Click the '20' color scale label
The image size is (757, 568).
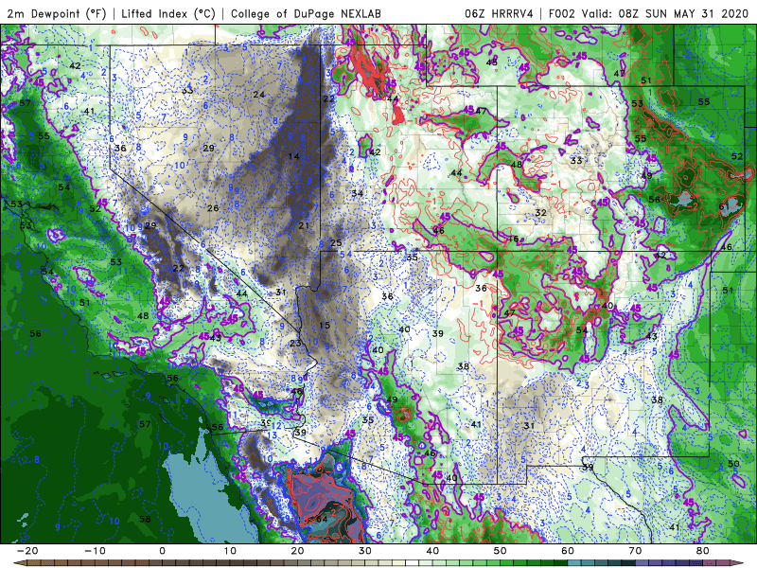pos(297,551)
